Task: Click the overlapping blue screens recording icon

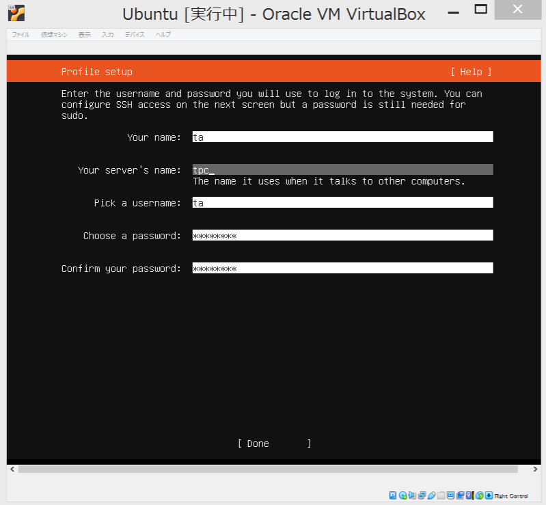Action: tap(460, 495)
